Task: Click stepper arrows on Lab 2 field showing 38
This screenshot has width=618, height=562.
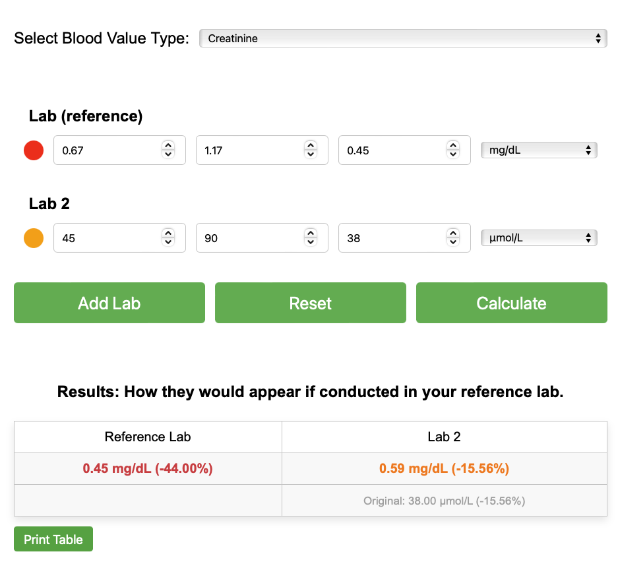Action: pos(453,237)
